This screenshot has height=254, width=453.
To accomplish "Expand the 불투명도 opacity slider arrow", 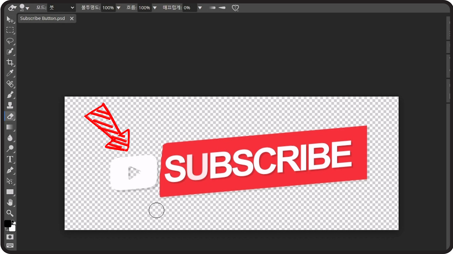I will coord(119,8).
